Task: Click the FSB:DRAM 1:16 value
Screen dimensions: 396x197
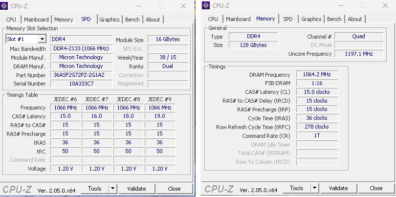Action: coord(317,83)
